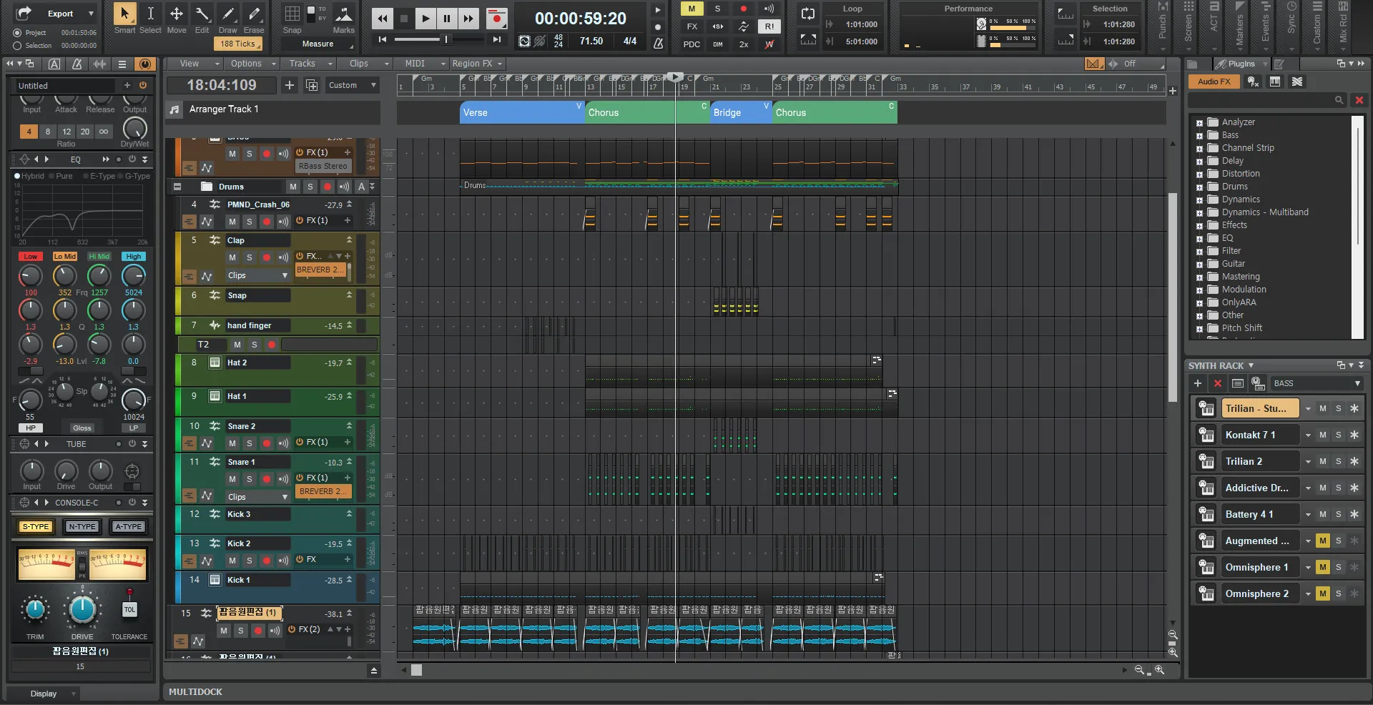The width and height of the screenshot is (1373, 705).
Task: Select the Smart tool in the toolbar
Action: point(124,14)
